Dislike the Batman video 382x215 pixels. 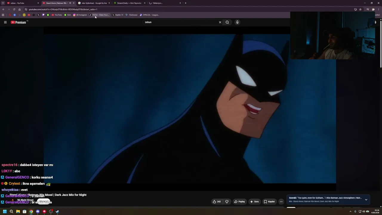coord(227,202)
